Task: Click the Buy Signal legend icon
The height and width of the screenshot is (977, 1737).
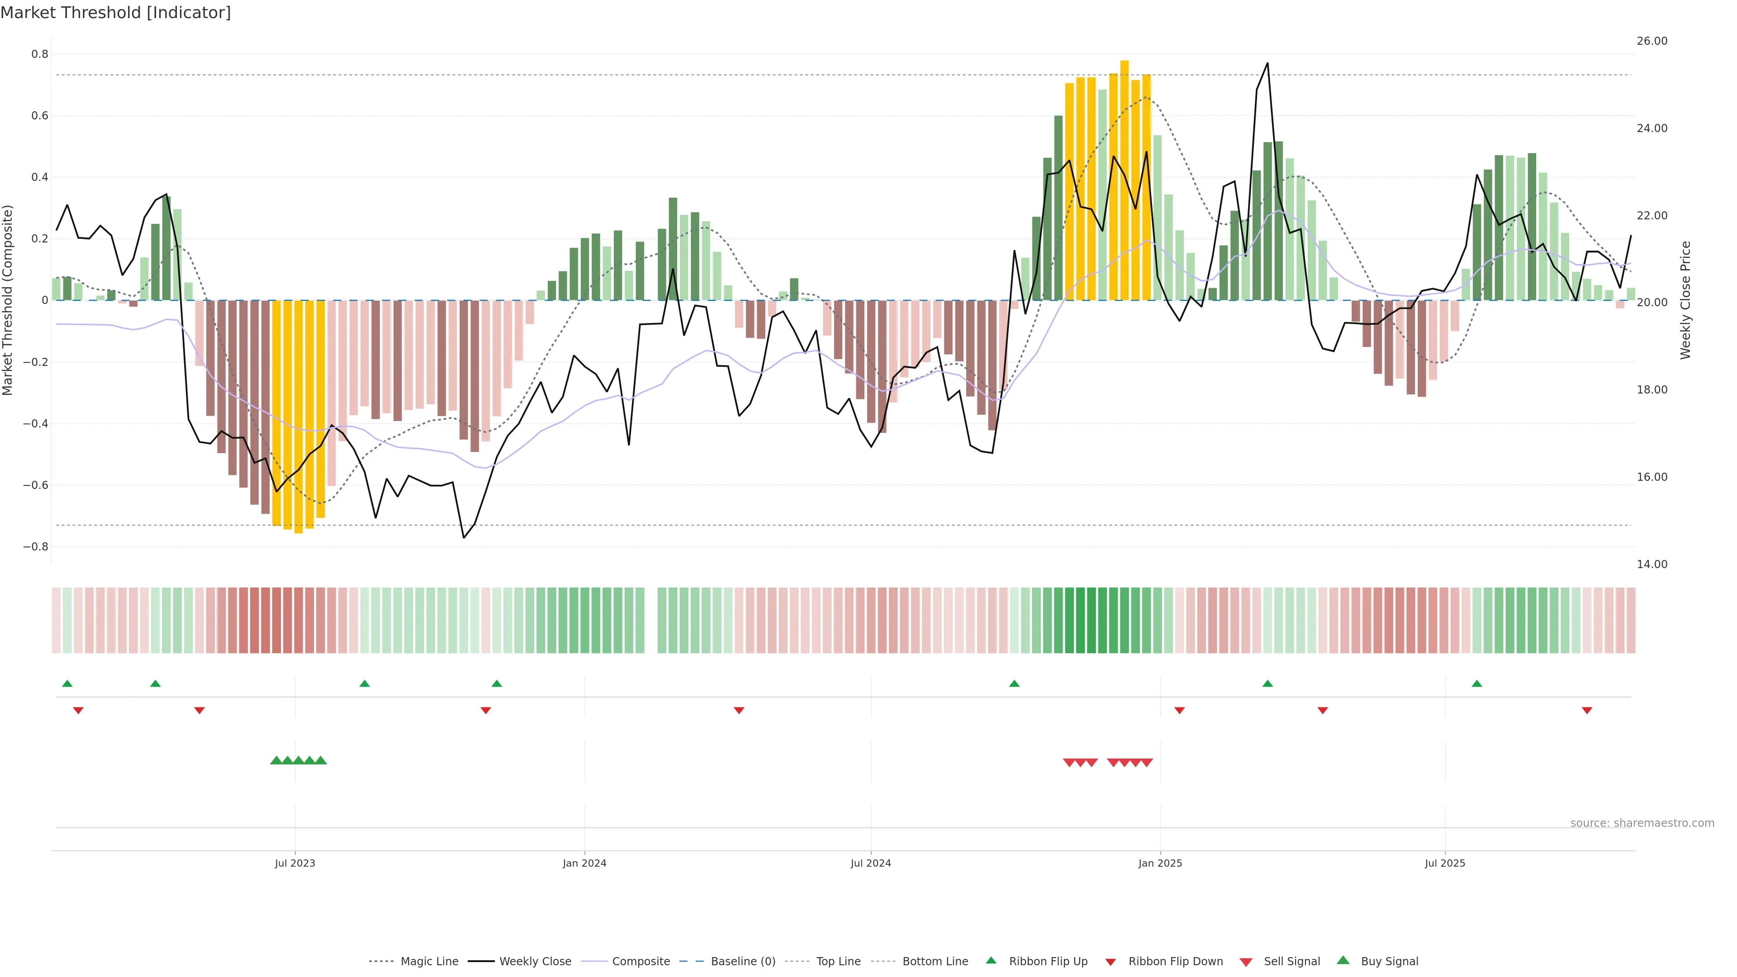Action: coord(1343,960)
